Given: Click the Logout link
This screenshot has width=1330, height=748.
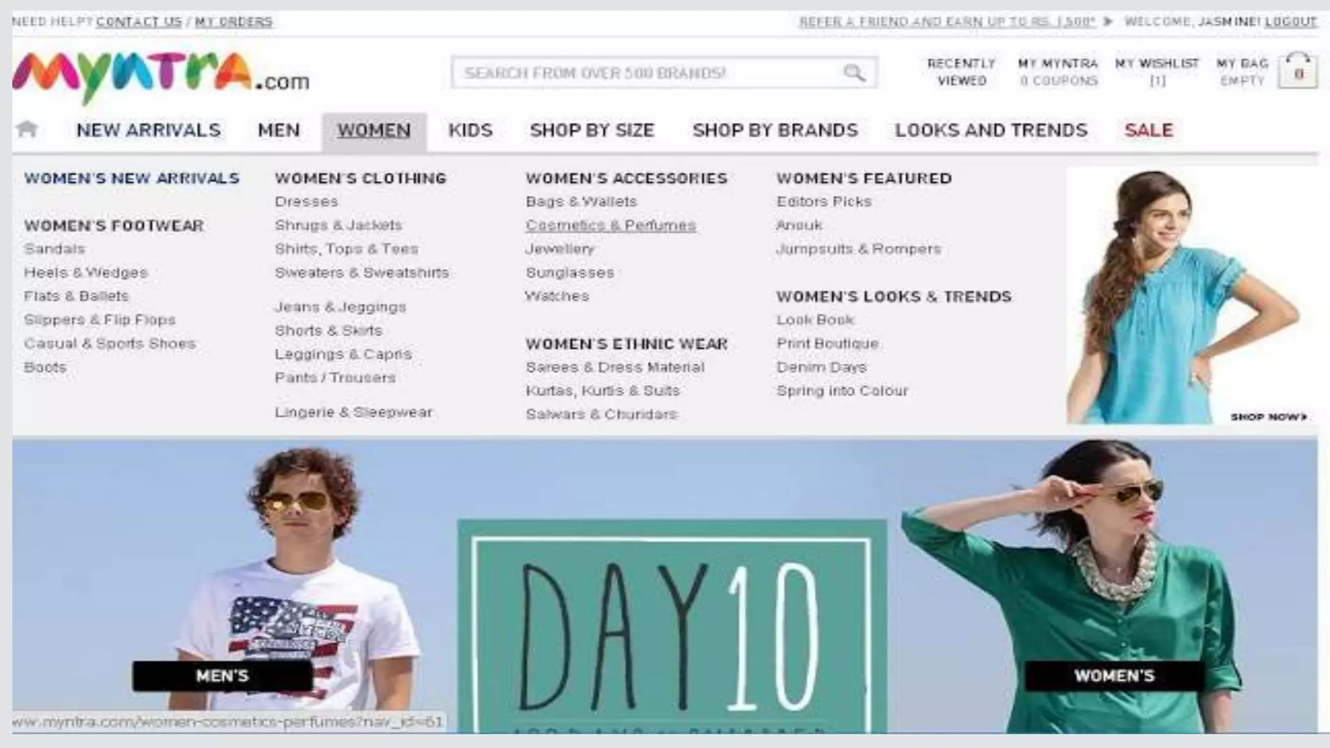Looking at the screenshot, I should pos(1290,21).
